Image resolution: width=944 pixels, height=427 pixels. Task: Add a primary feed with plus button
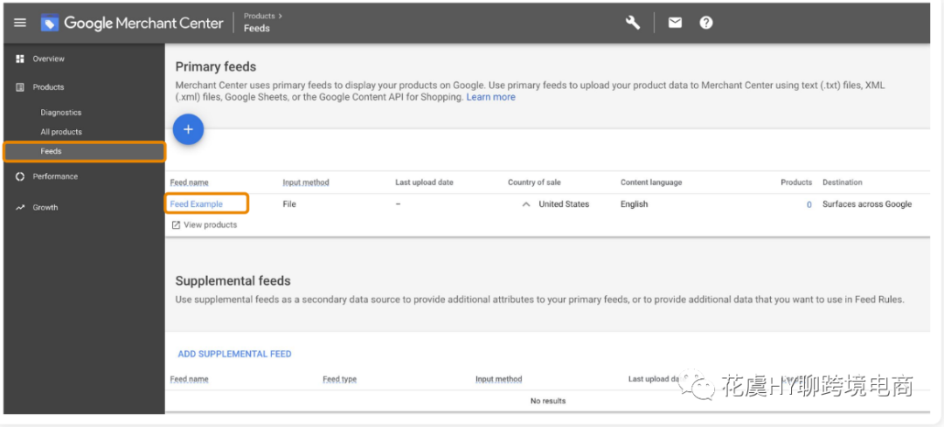pyautogui.click(x=189, y=128)
